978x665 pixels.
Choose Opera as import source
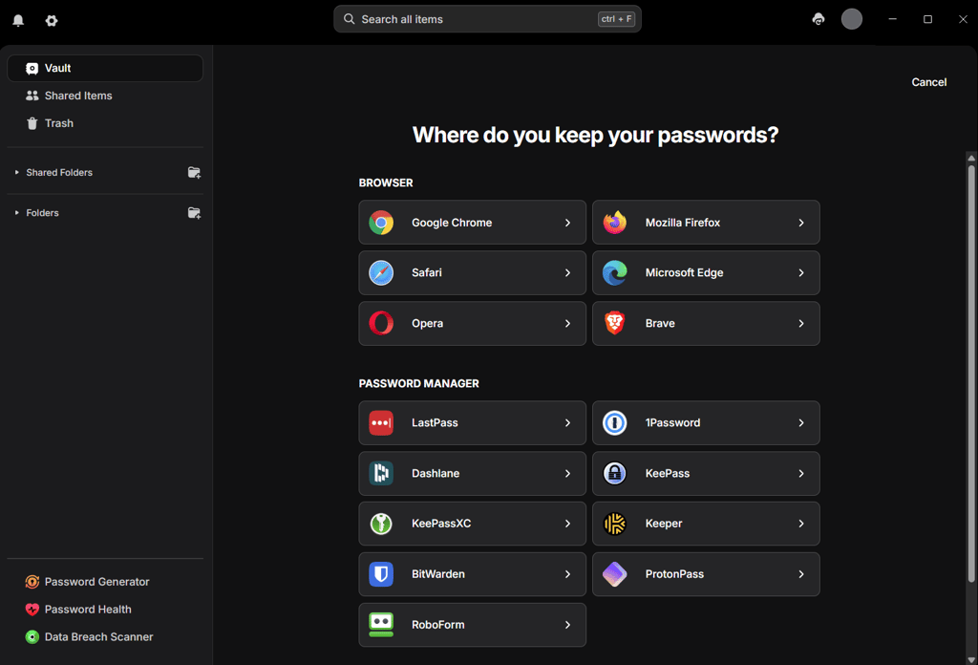472,323
